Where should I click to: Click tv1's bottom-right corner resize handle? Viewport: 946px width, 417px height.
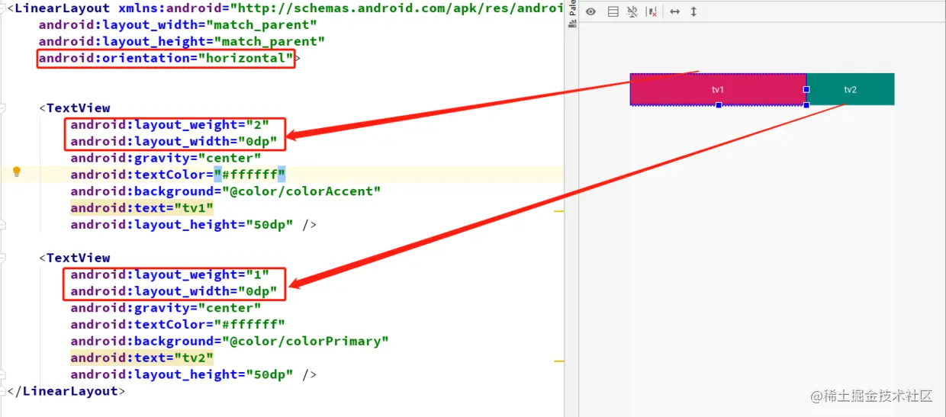click(806, 105)
